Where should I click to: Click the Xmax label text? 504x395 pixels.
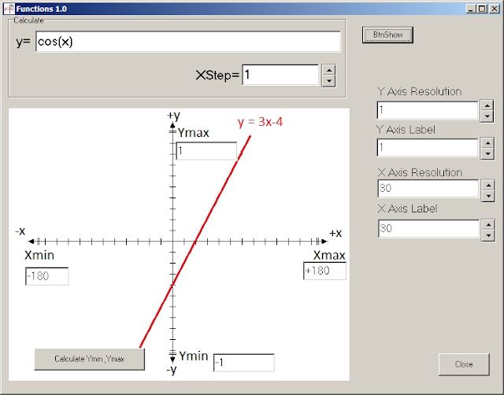[329, 256]
